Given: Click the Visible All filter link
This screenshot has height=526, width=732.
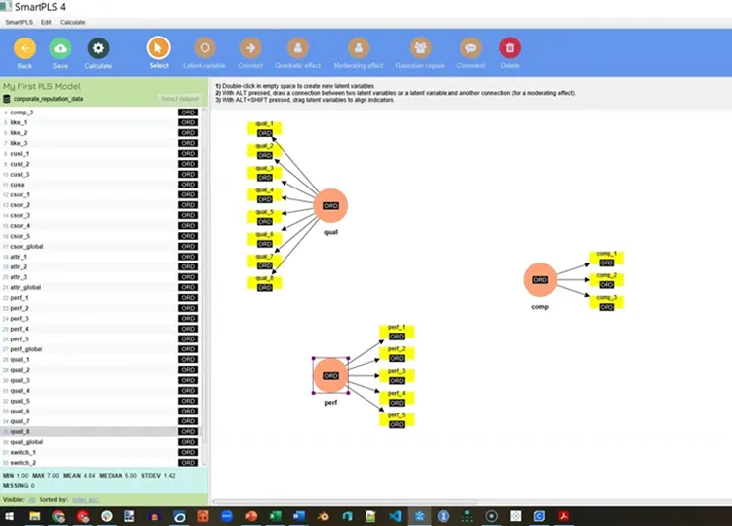Looking at the screenshot, I should click(32, 500).
